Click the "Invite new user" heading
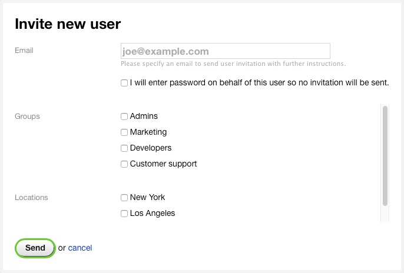Screen dimensions: 404x273 [x=68, y=24]
